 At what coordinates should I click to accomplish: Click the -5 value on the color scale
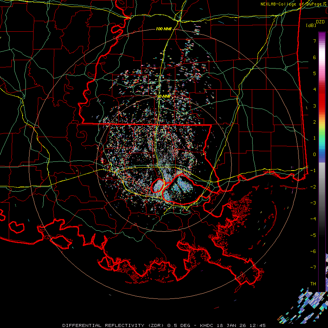tap(313, 235)
